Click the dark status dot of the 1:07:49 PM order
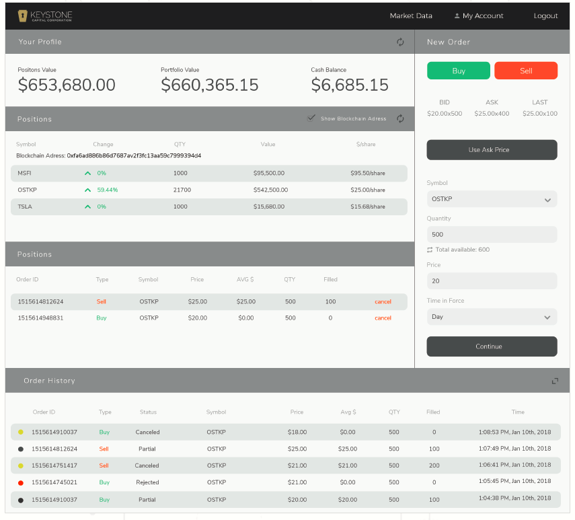 click(x=21, y=449)
